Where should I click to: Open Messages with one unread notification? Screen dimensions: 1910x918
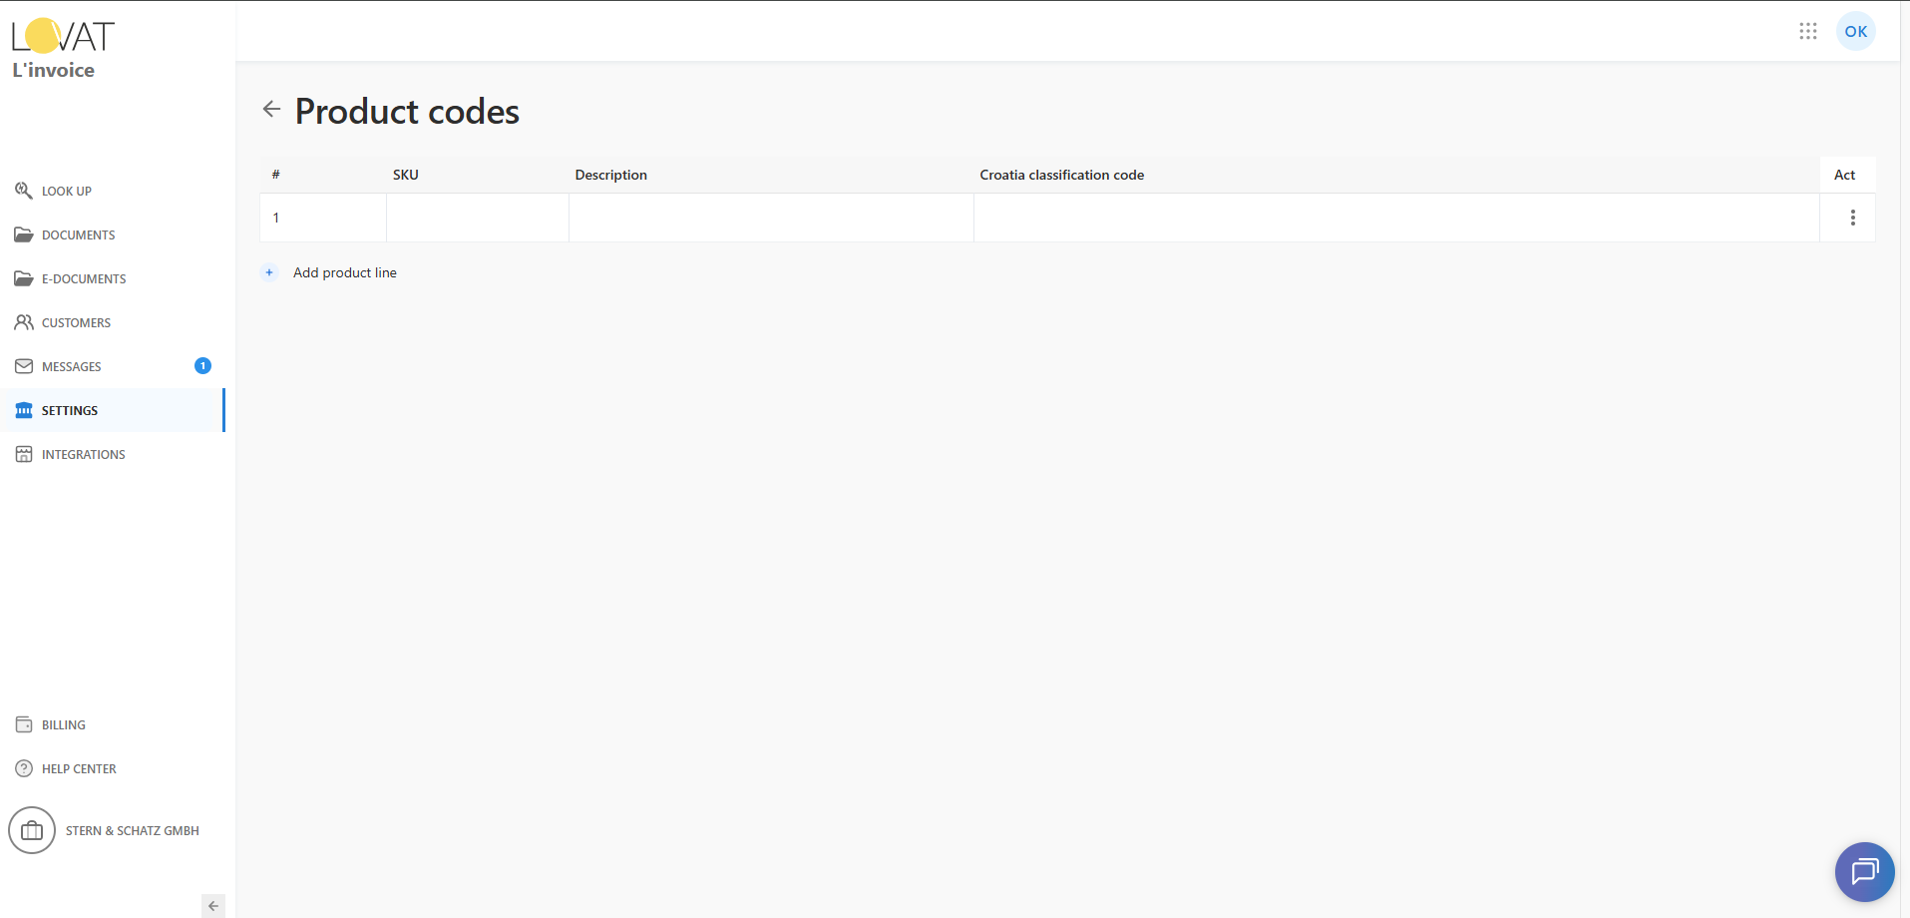coord(72,366)
